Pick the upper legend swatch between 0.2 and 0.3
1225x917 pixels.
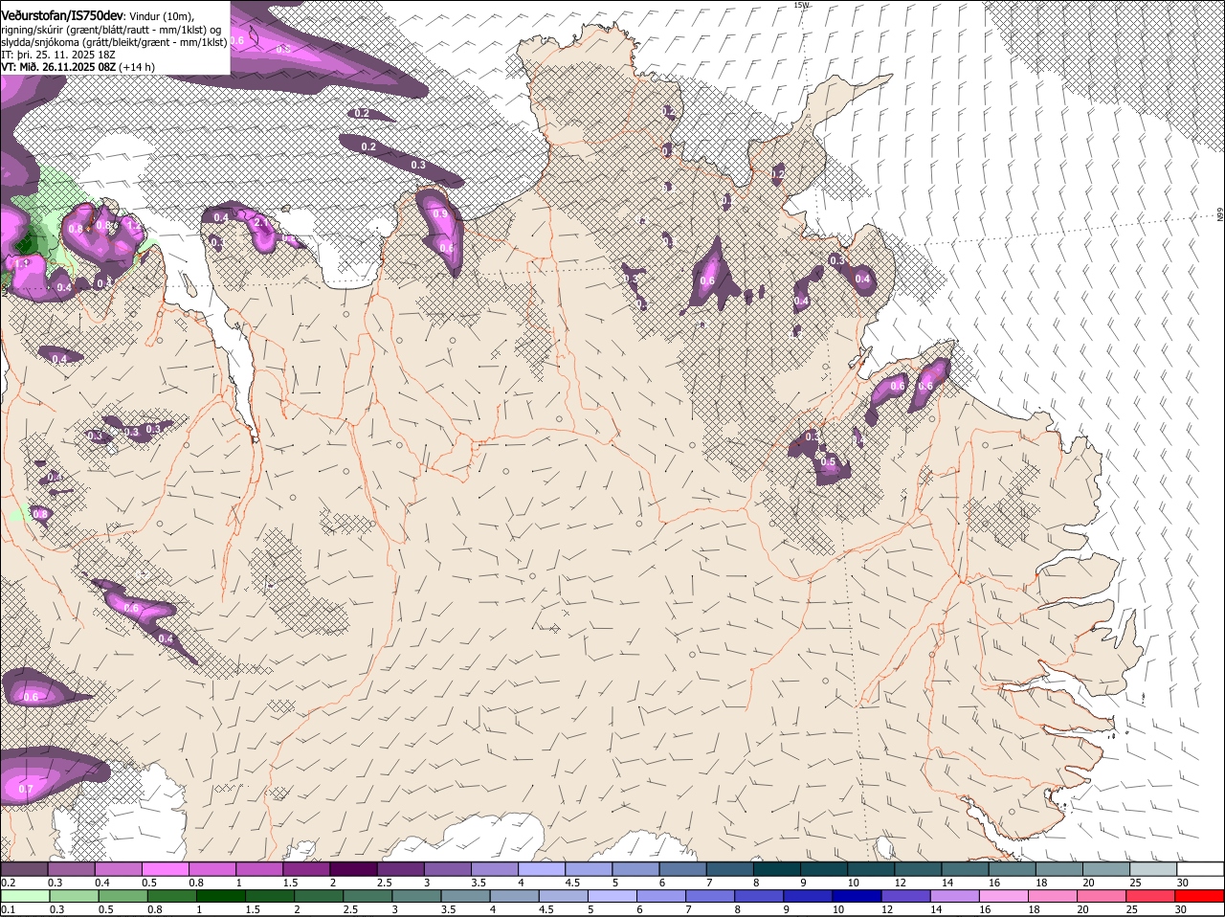24,868
